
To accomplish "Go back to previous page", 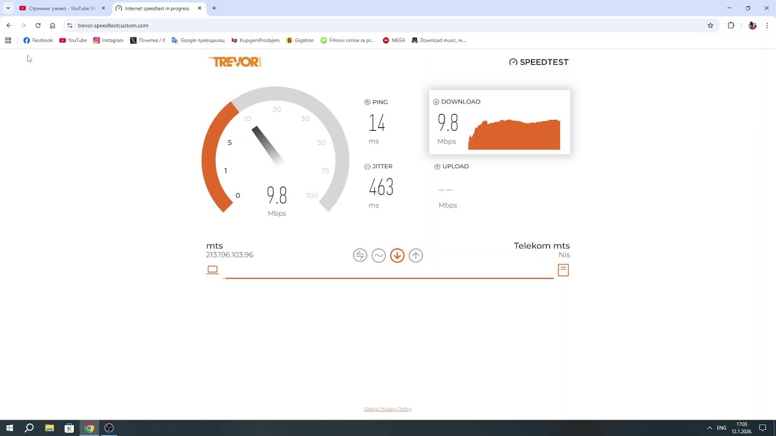I will pyautogui.click(x=8, y=25).
